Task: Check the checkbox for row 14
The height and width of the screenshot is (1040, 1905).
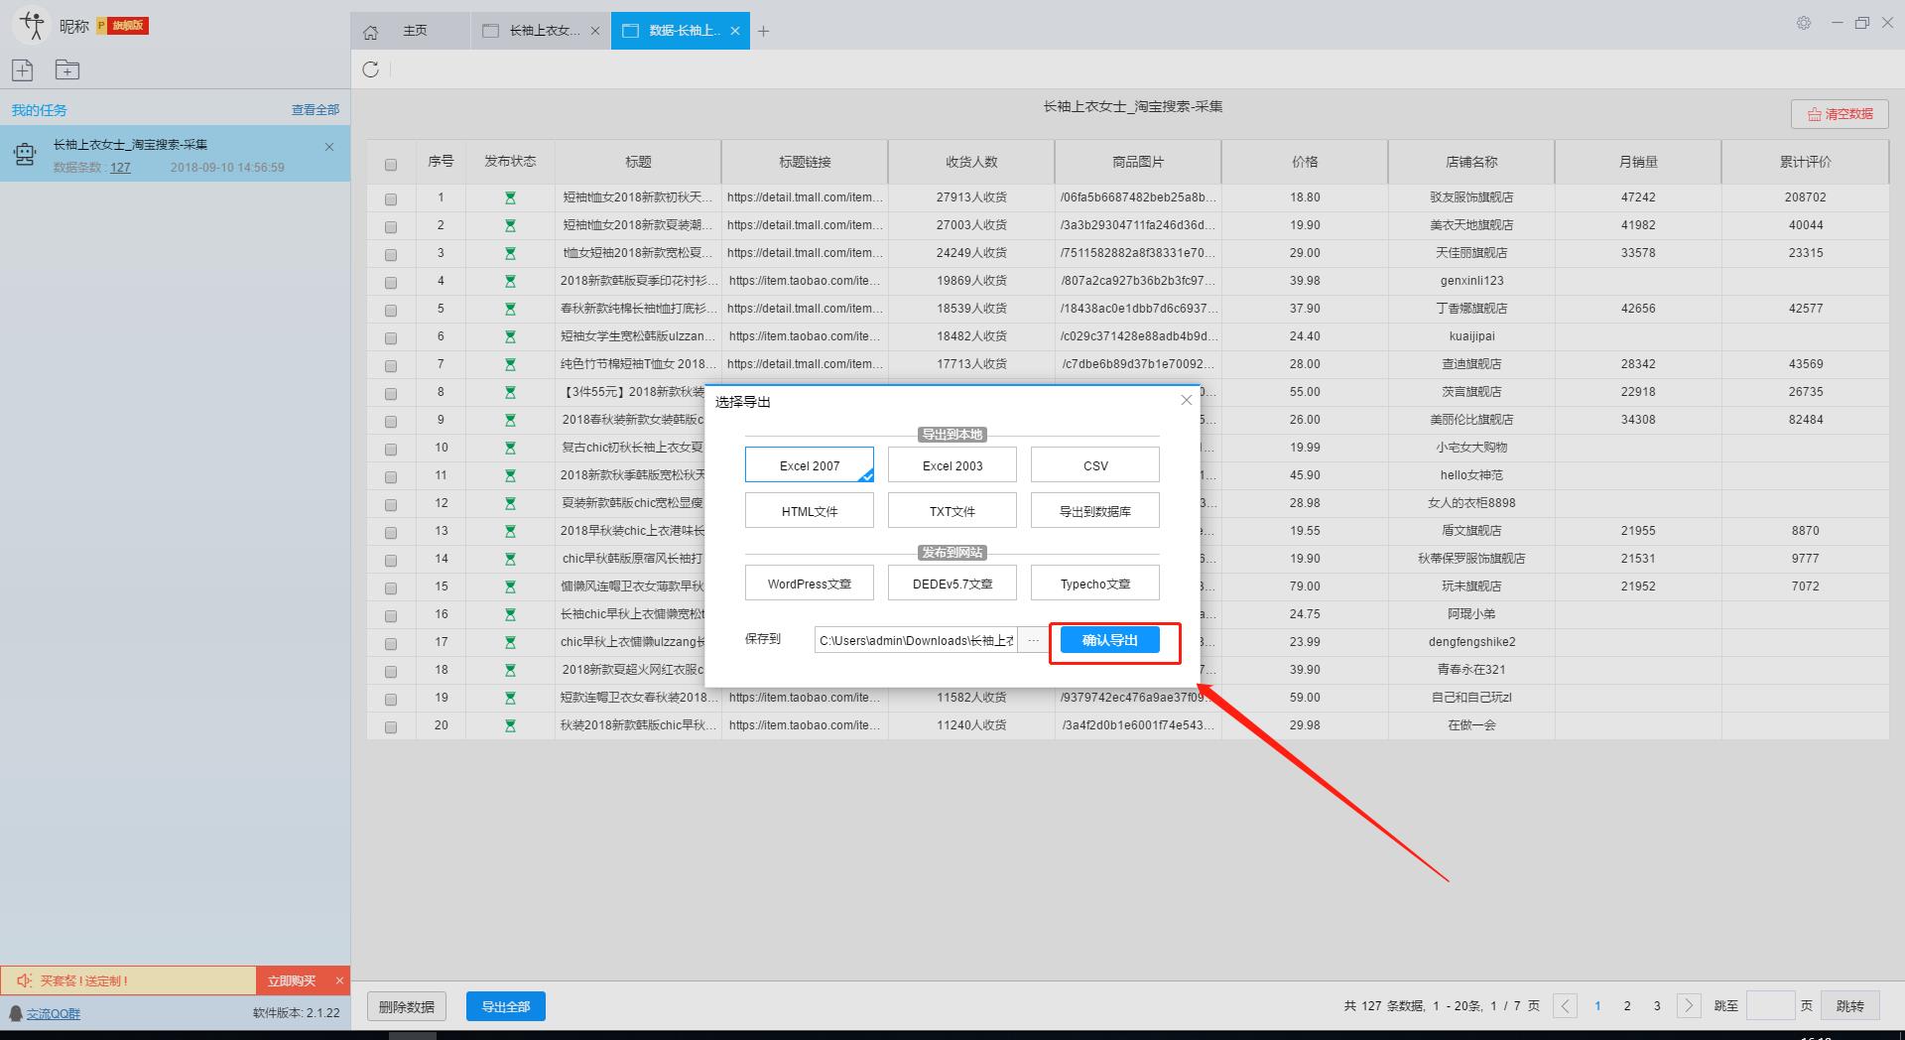Action: [391, 561]
